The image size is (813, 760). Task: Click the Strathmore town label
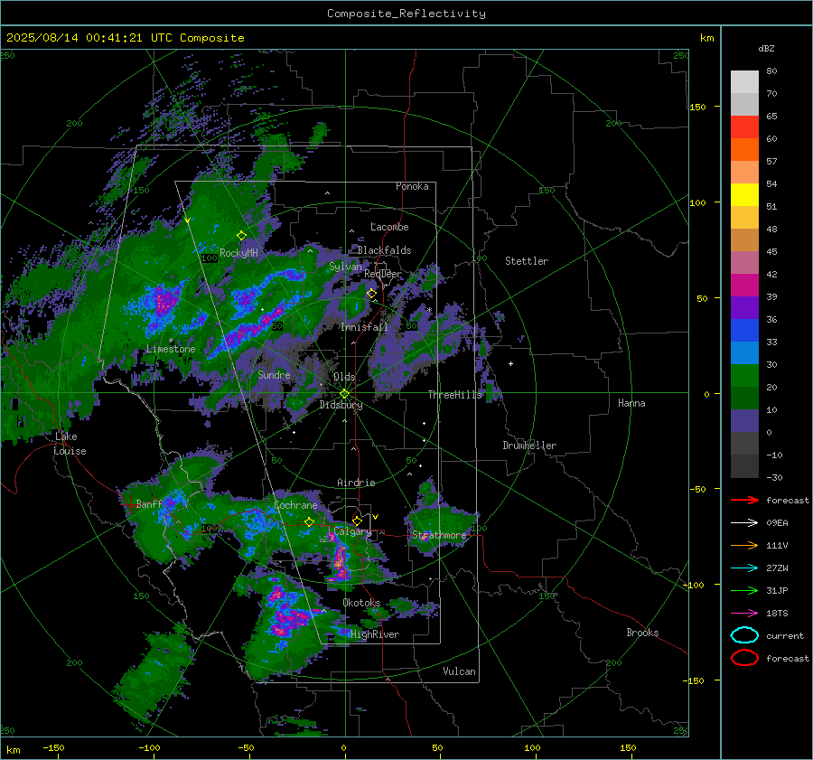[439, 535]
